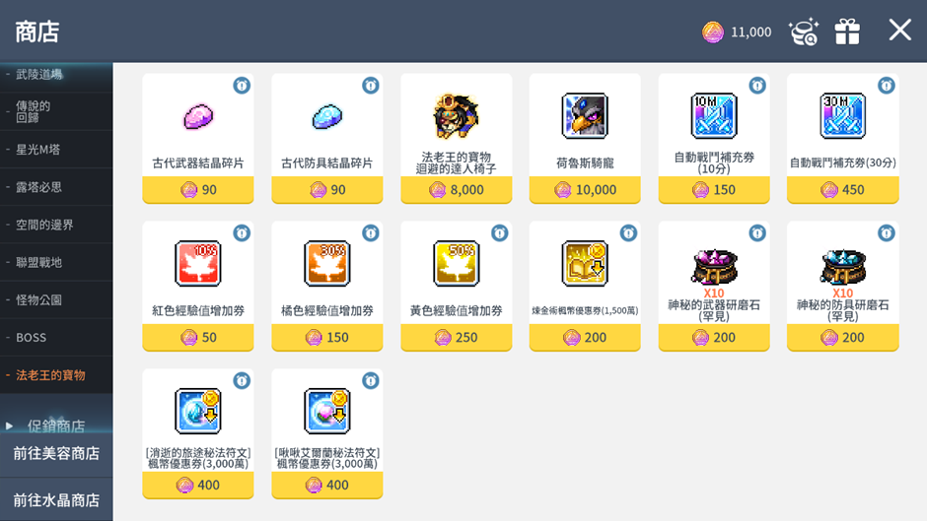This screenshot has width=927, height=521.
Task: Go to 前往美容商店
Action: pyautogui.click(x=56, y=454)
